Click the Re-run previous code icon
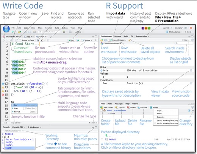197x154 pixels. coord(78,40)
